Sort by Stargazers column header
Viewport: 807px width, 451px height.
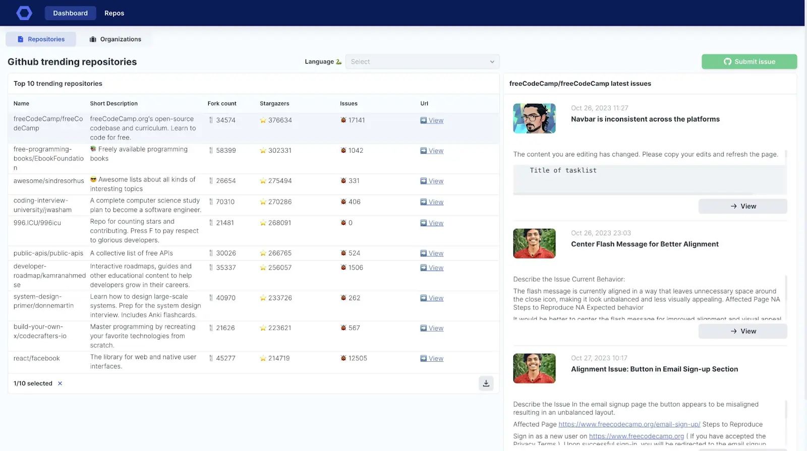click(274, 104)
